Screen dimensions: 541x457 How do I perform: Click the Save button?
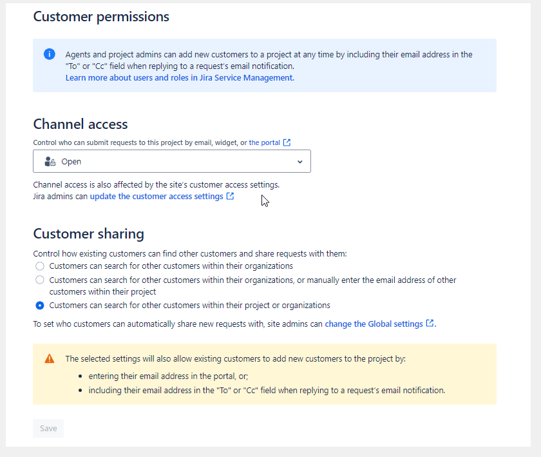[48, 429]
